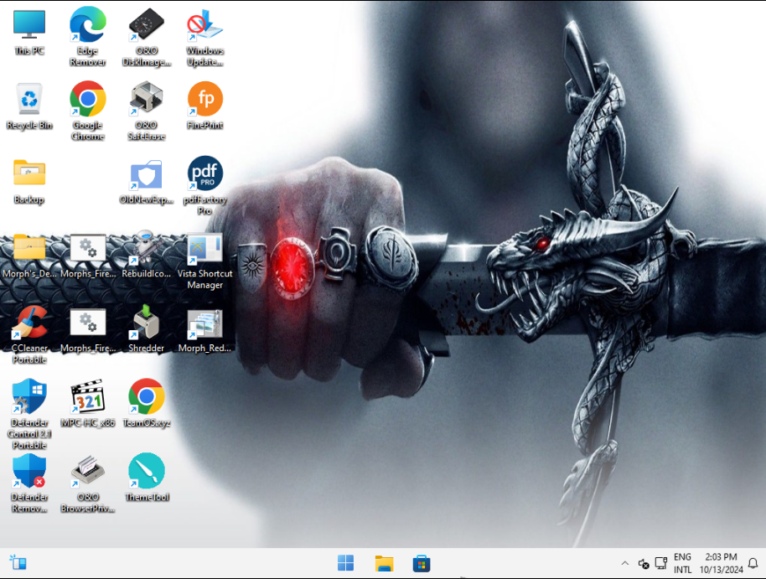
Task: Select the Edge Remover shortcut
Action: click(88, 37)
